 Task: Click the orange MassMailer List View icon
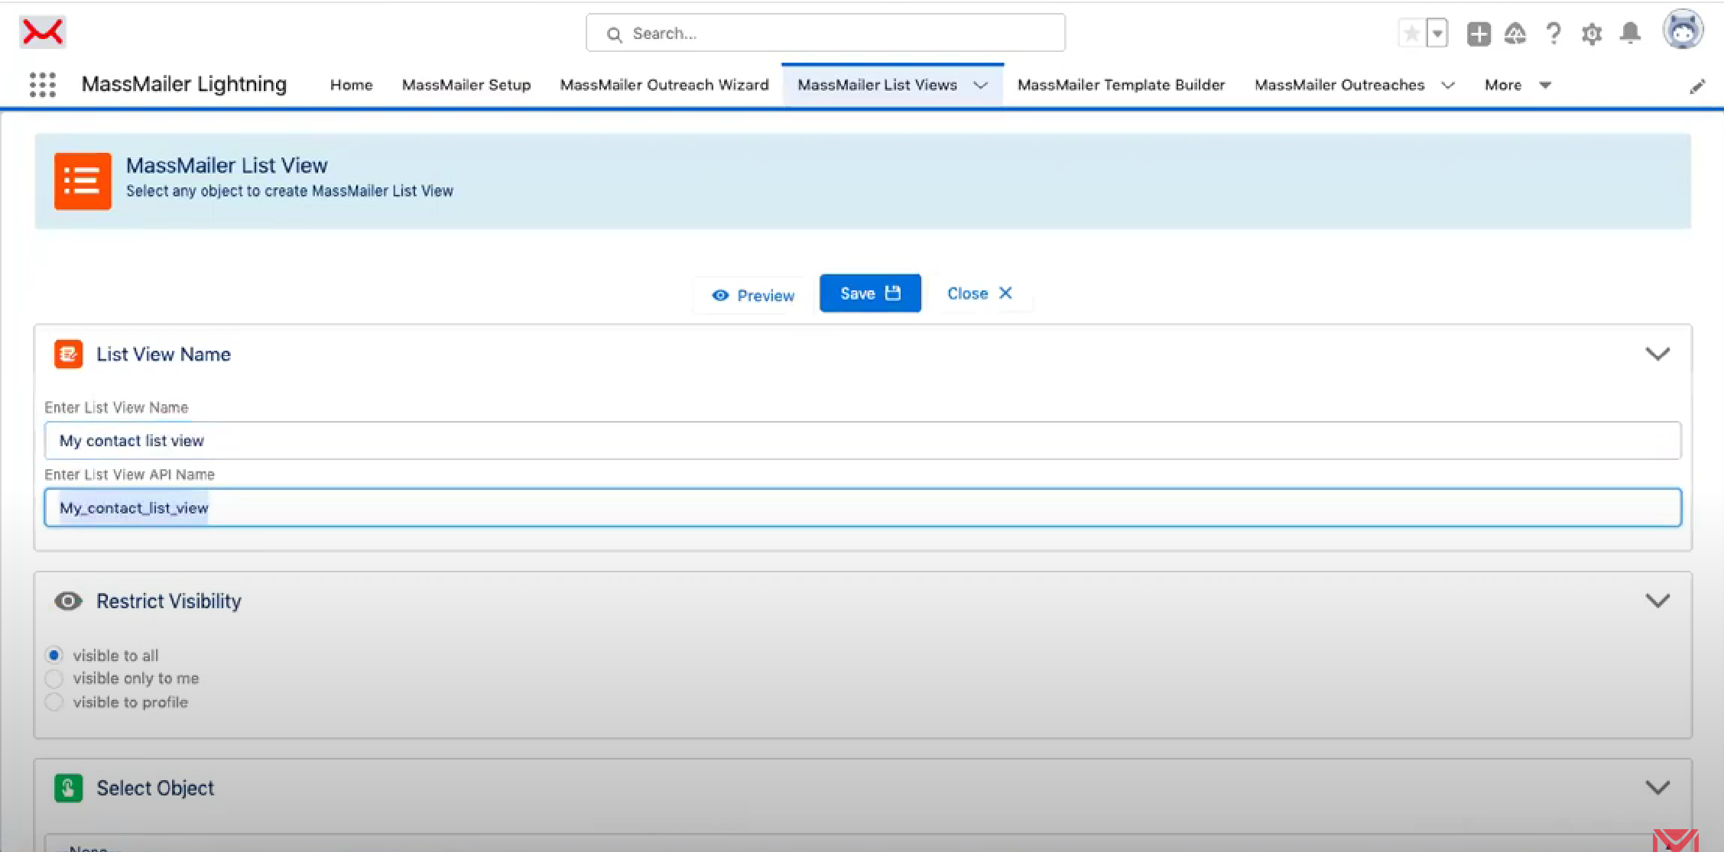point(83,181)
